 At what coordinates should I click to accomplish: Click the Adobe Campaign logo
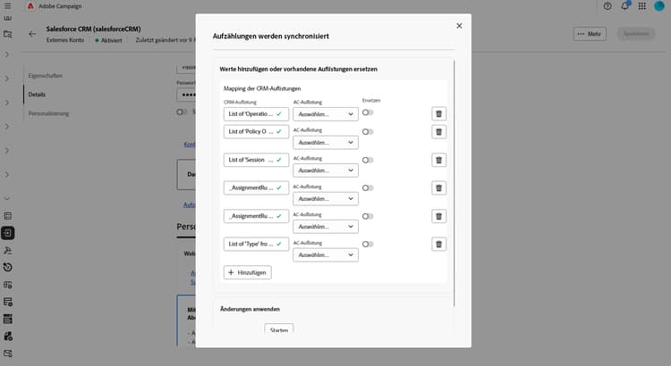tap(30, 6)
